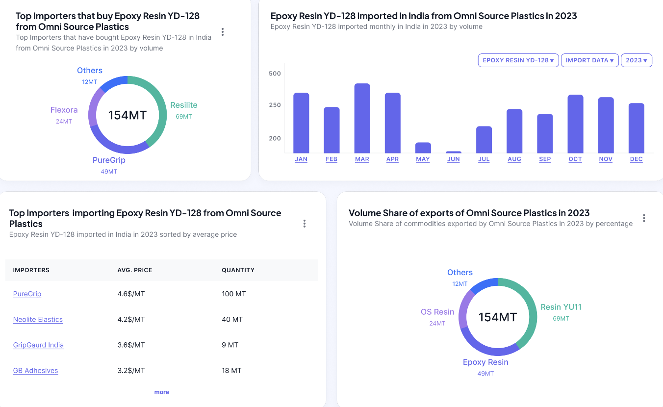The height and width of the screenshot is (407, 663).
Task: Click the Neolite Elastics link
Action: click(x=38, y=319)
